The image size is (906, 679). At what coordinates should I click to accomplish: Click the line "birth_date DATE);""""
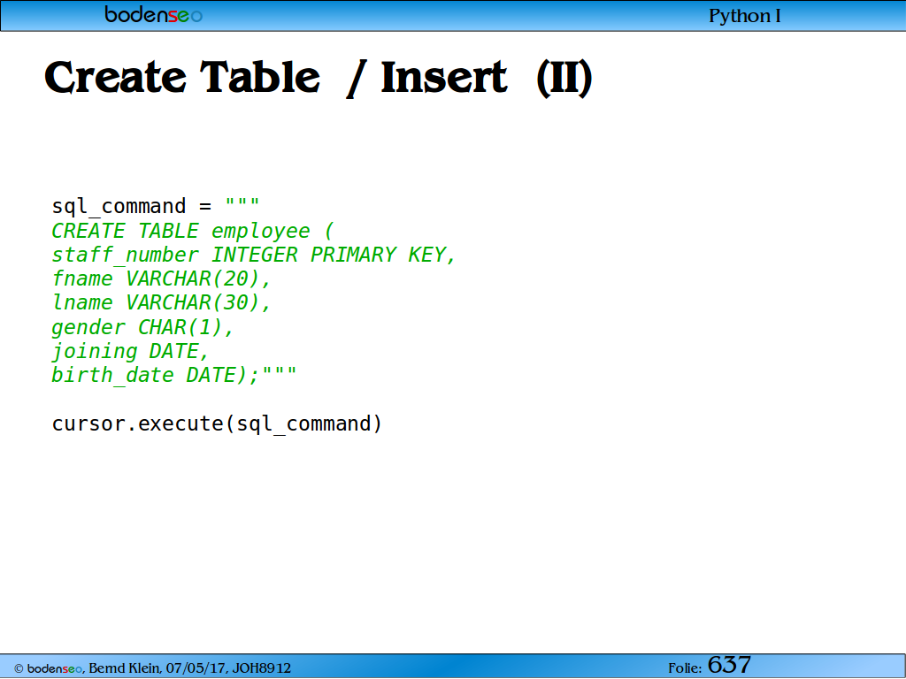pos(174,375)
